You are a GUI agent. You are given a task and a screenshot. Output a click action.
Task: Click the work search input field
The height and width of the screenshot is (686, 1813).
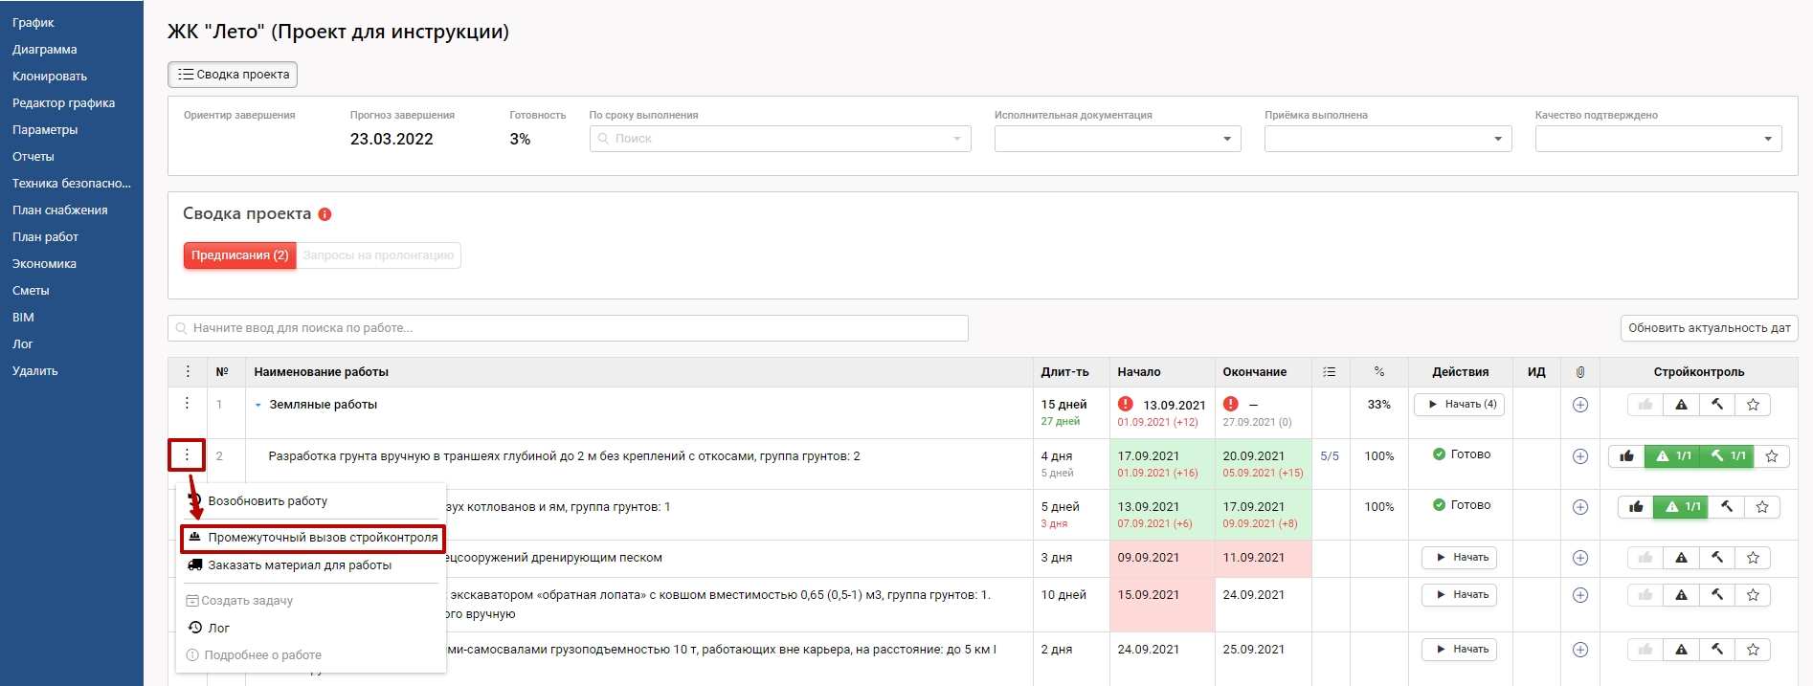tap(568, 328)
